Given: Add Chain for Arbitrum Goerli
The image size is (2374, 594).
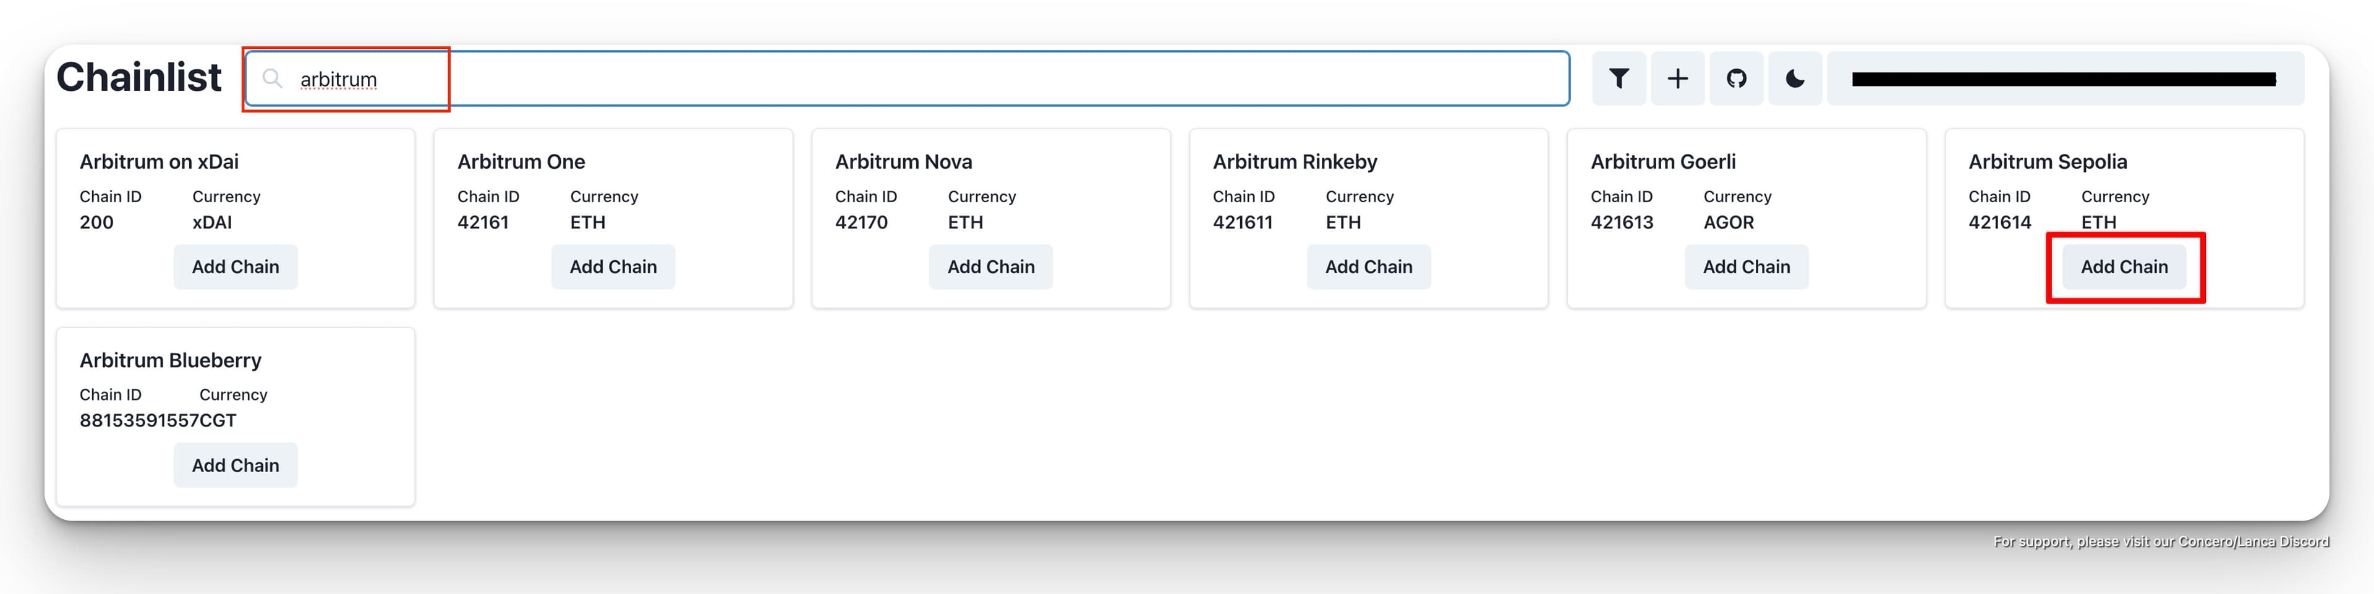Looking at the screenshot, I should tap(1746, 267).
